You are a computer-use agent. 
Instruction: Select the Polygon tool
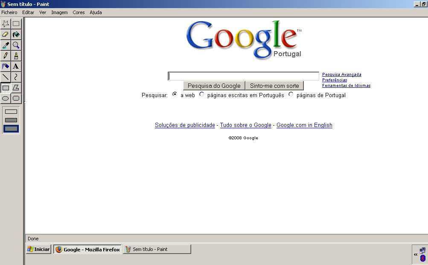tap(16, 87)
